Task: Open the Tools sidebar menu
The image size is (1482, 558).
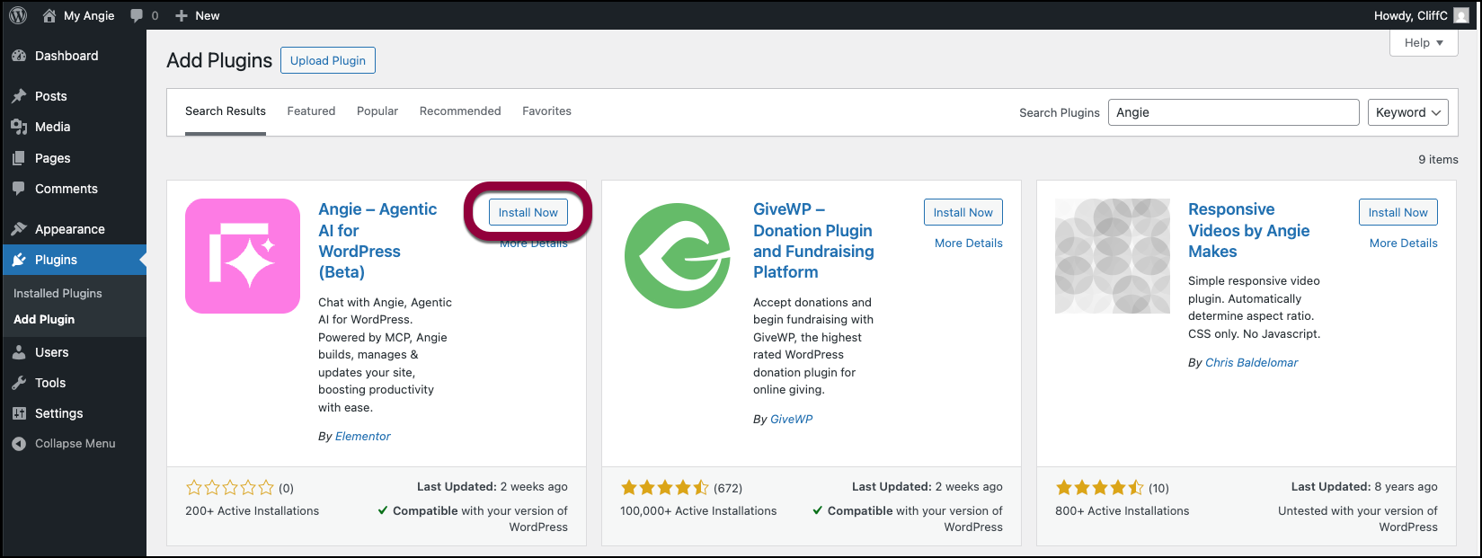Action: point(50,383)
